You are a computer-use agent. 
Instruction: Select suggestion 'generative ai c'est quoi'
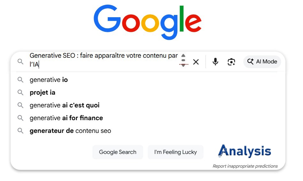point(65,105)
